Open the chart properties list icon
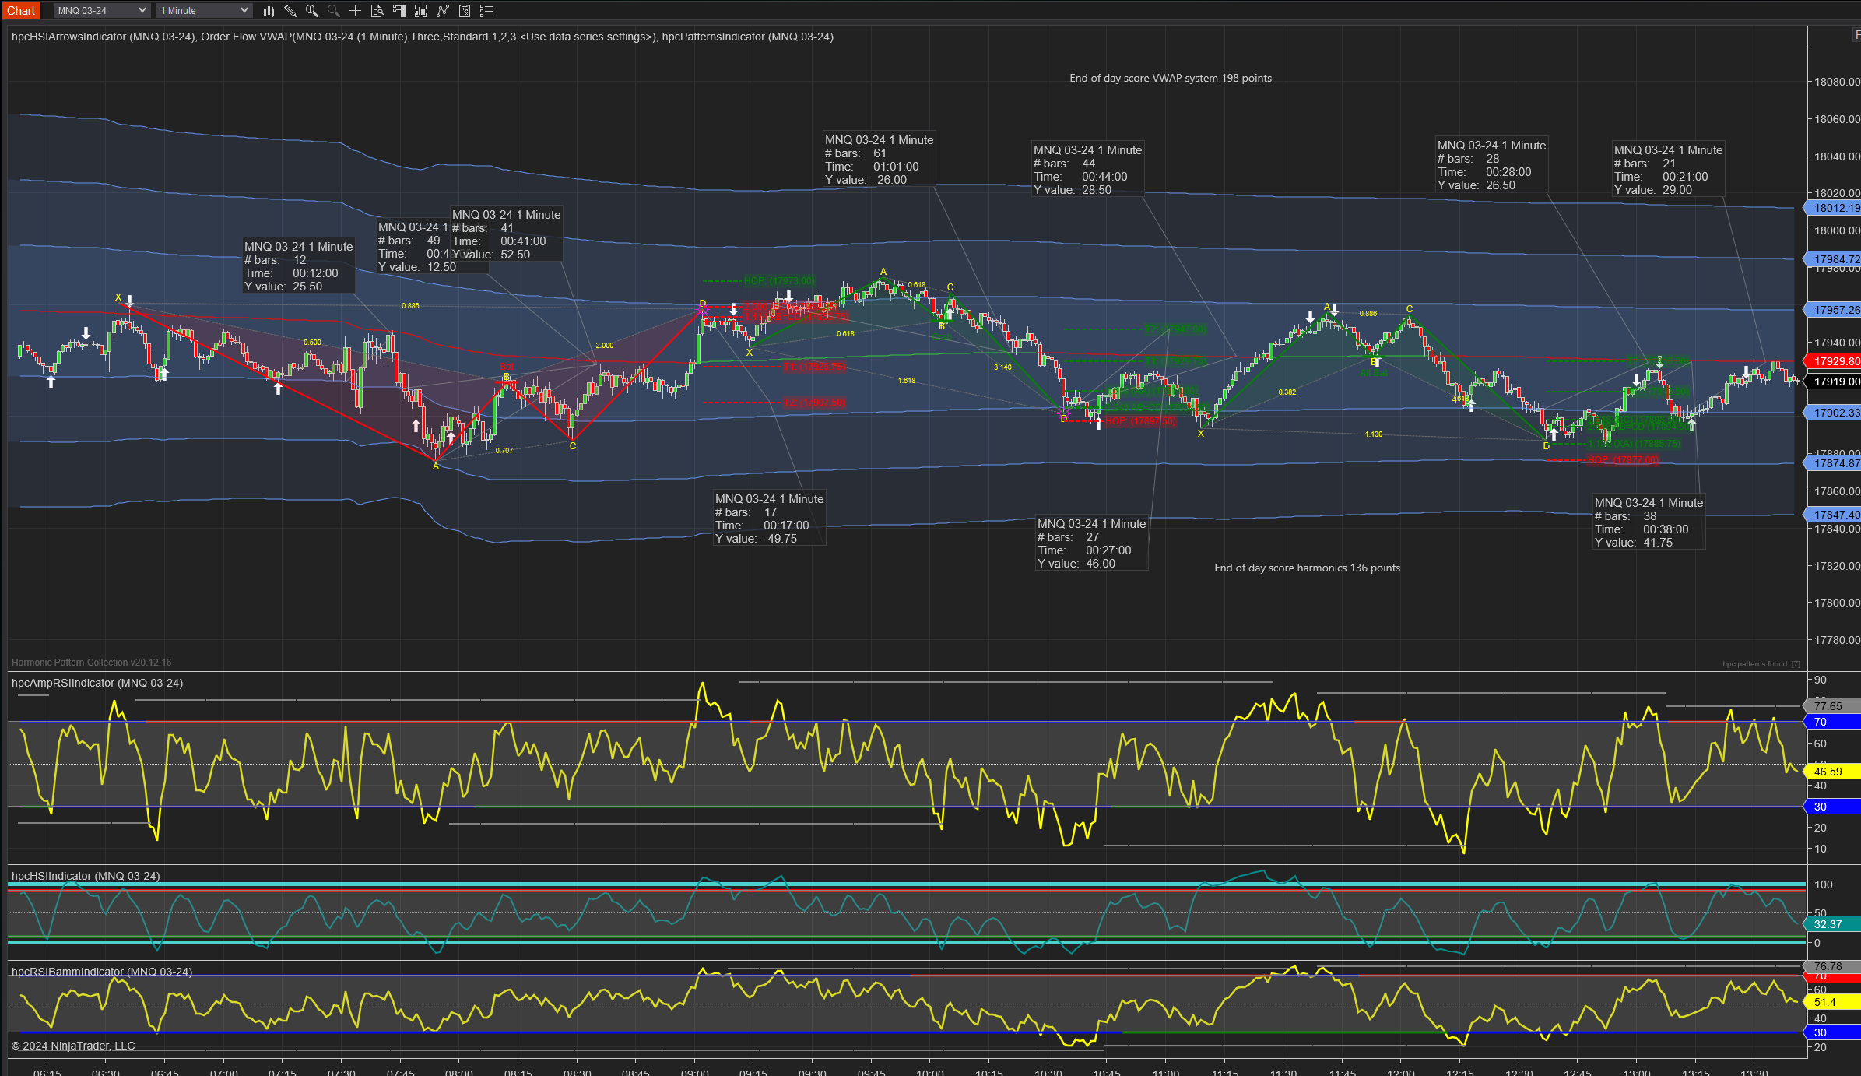 pyautogui.click(x=486, y=11)
